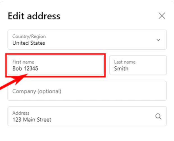Image resolution: width=174 pixels, height=141 pixels.
Task: Focus the Address input field
Action: pyautogui.click(x=81, y=116)
